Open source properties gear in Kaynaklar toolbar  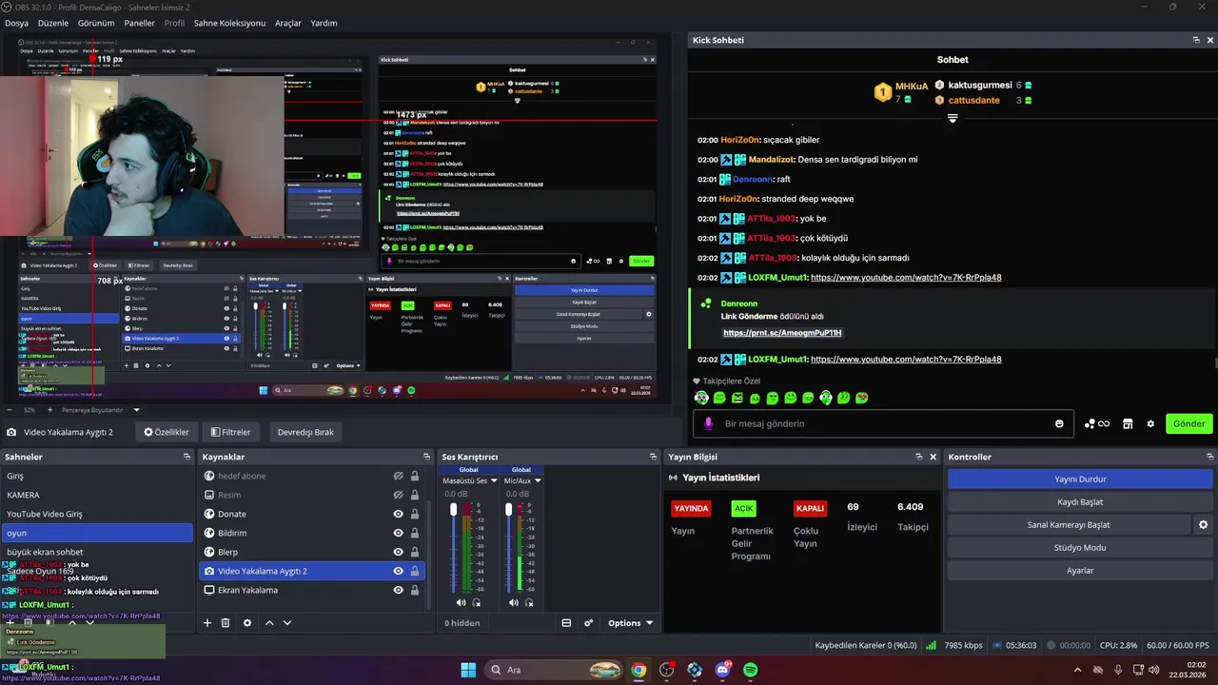coord(247,623)
